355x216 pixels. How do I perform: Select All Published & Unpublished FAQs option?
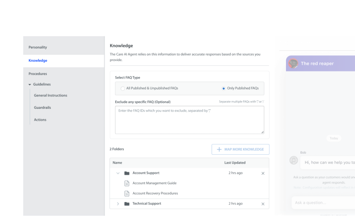[123, 88]
